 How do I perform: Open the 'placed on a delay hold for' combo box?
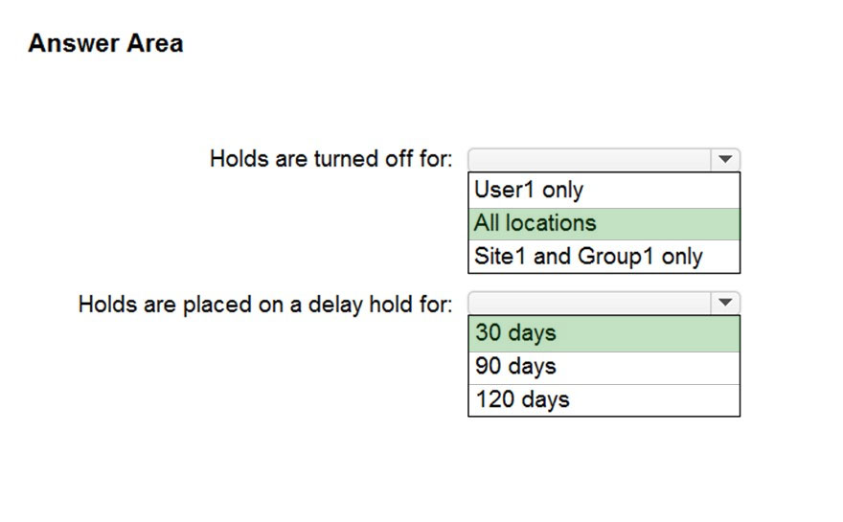(x=604, y=304)
